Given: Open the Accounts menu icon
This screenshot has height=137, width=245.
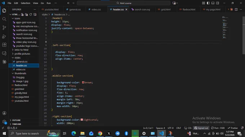Looking at the screenshot, I should [x=4, y=113].
